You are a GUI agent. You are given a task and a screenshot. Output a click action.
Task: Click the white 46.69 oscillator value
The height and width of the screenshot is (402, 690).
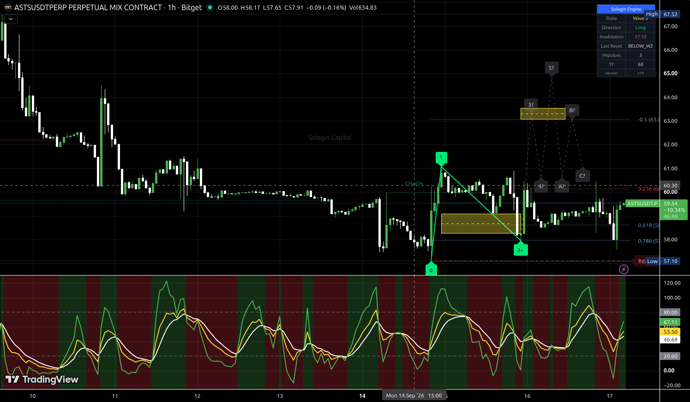click(670, 340)
